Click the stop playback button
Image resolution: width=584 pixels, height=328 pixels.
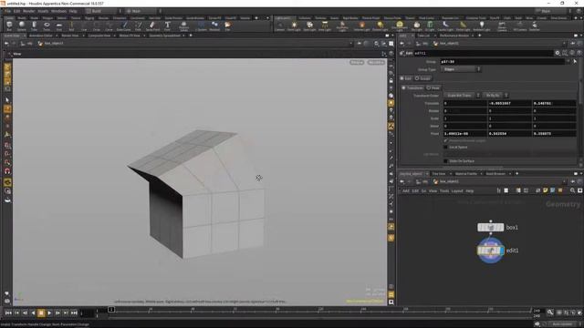click(41, 313)
